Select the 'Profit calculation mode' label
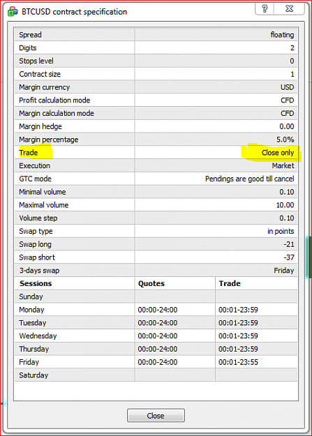The image size is (312, 436). point(54,100)
